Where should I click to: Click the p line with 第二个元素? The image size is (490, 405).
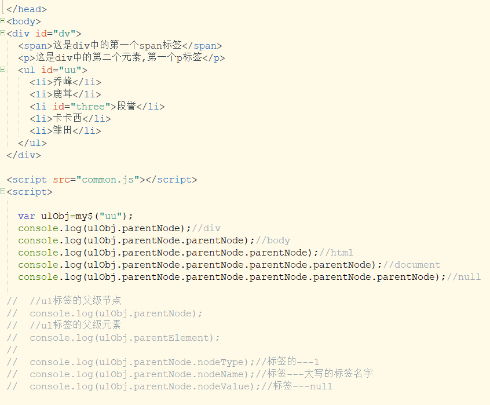coord(122,58)
